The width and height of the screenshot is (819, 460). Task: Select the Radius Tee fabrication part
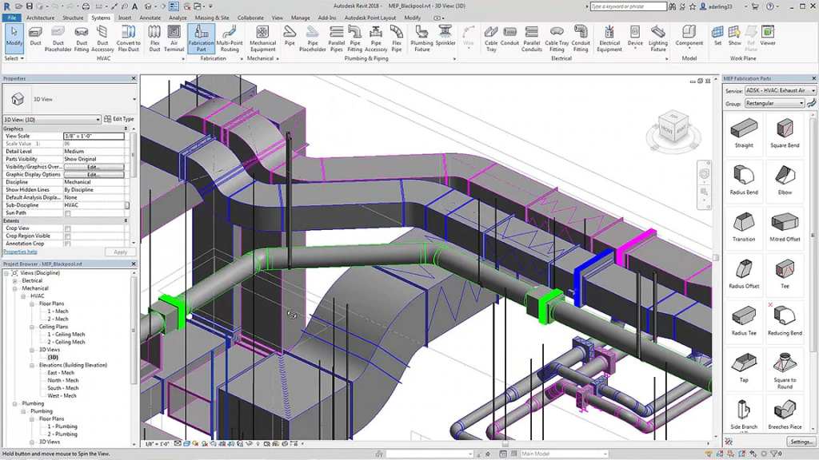point(744,319)
